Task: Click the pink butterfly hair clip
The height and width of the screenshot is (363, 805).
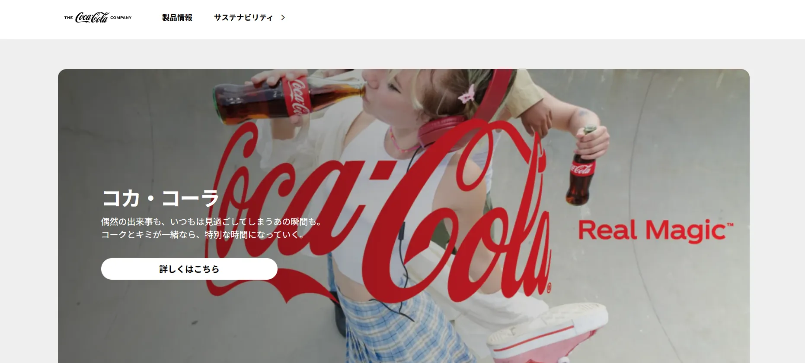Action: pos(467,94)
